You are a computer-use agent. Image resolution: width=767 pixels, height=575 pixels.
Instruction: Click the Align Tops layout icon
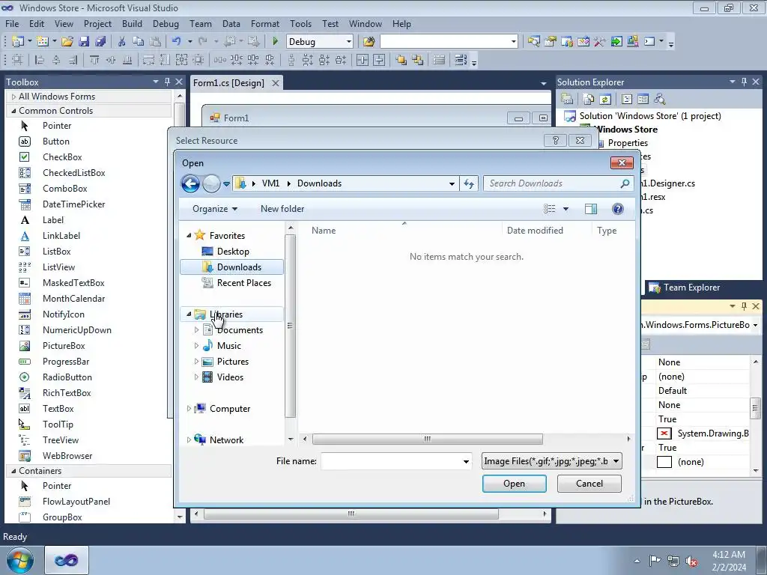click(x=94, y=60)
